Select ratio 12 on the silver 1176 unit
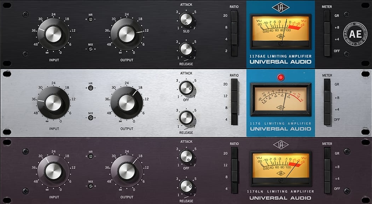 point(234,96)
